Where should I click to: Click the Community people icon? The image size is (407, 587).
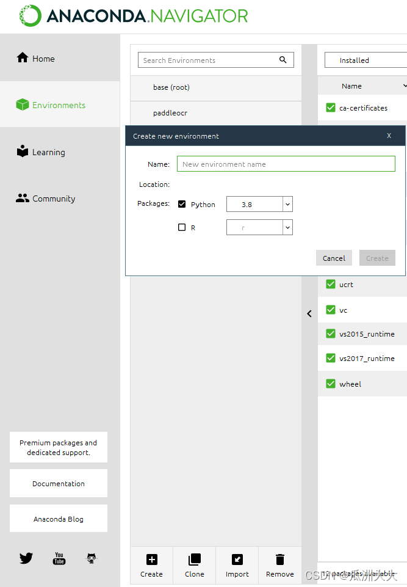point(23,198)
